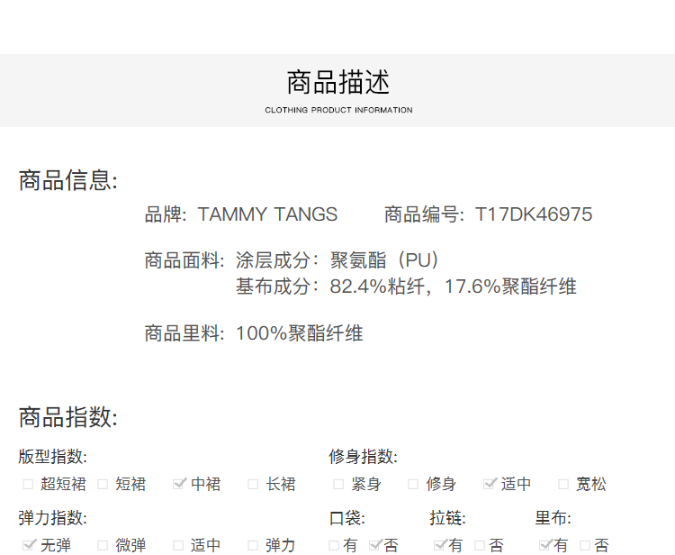Click the product number T17DK46975

tap(533, 214)
